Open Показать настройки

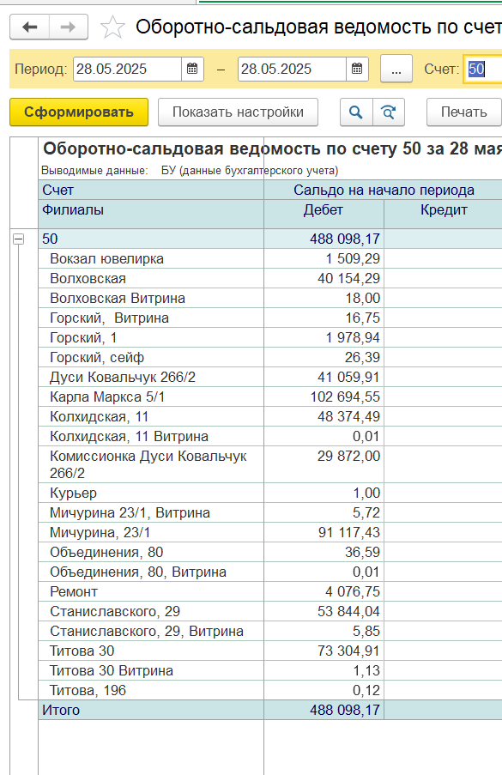tap(239, 112)
